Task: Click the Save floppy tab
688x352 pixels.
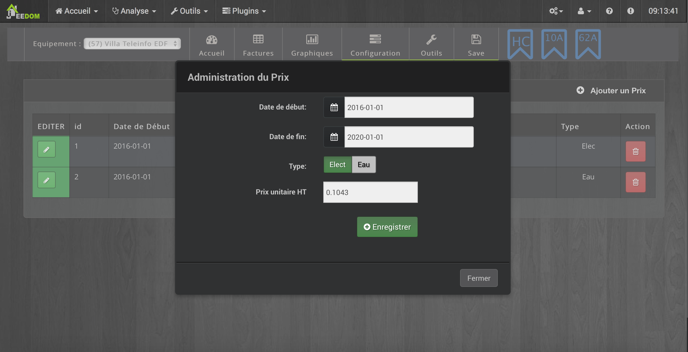Action: click(476, 44)
